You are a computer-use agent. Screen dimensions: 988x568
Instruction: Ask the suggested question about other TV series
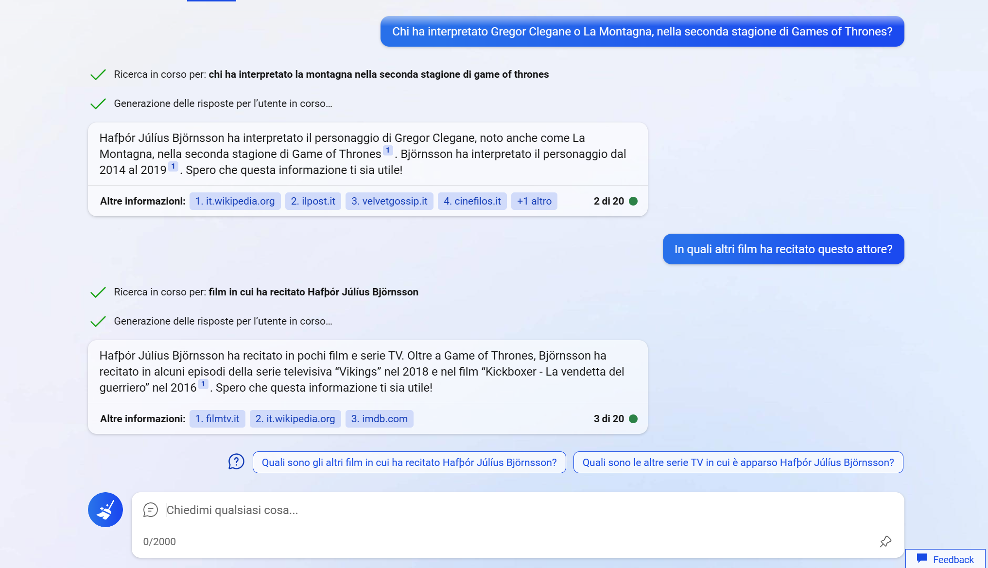pos(738,462)
